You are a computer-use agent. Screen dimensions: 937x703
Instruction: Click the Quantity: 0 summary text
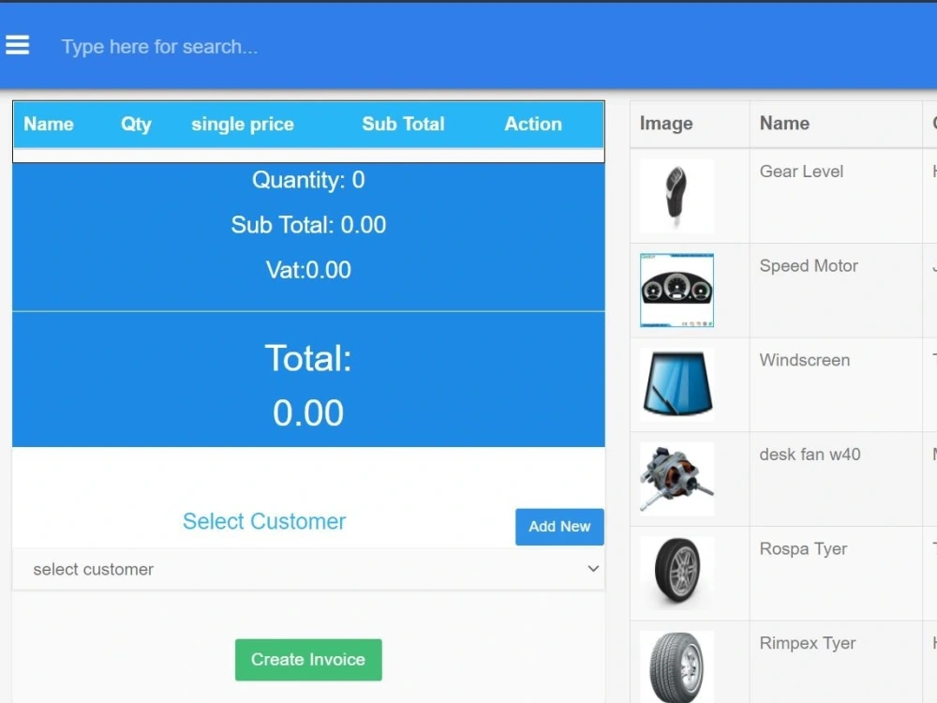tap(308, 180)
